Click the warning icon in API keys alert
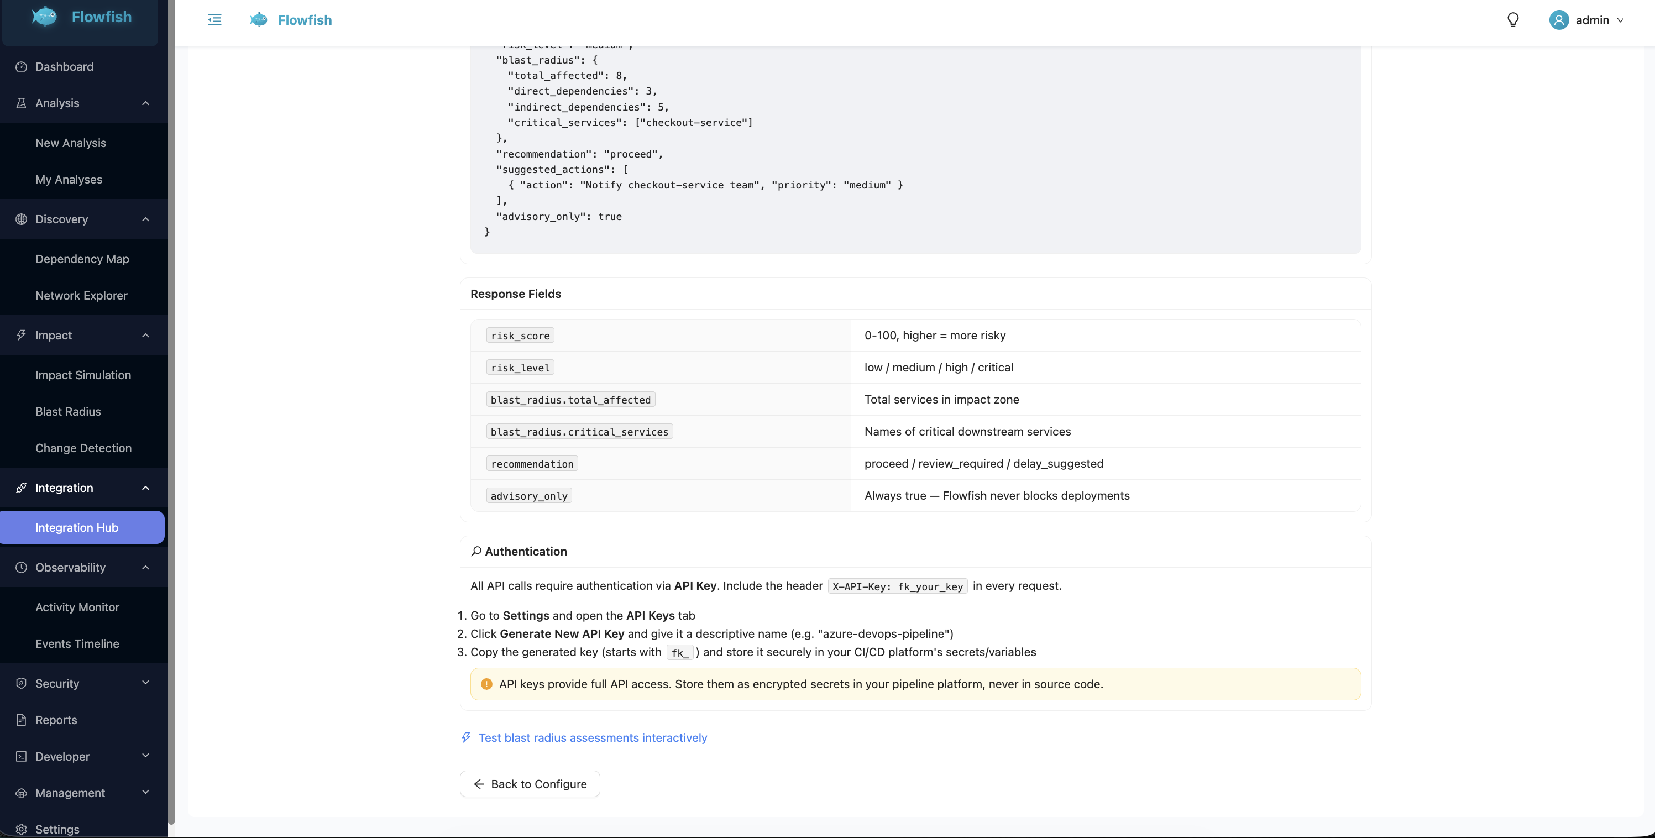Screen dimensions: 1655x838 click(486, 684)
